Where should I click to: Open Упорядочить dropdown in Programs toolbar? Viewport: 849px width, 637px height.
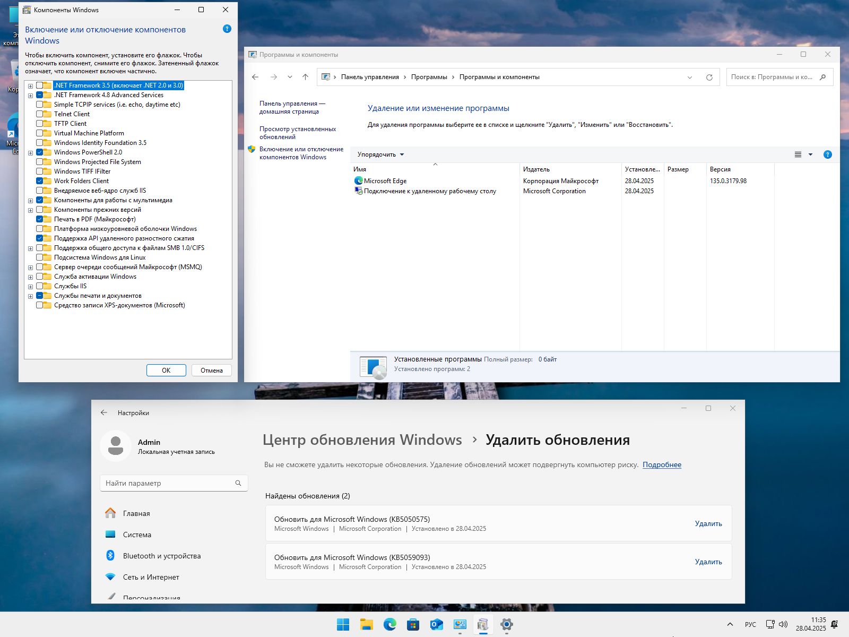[380, 154]
